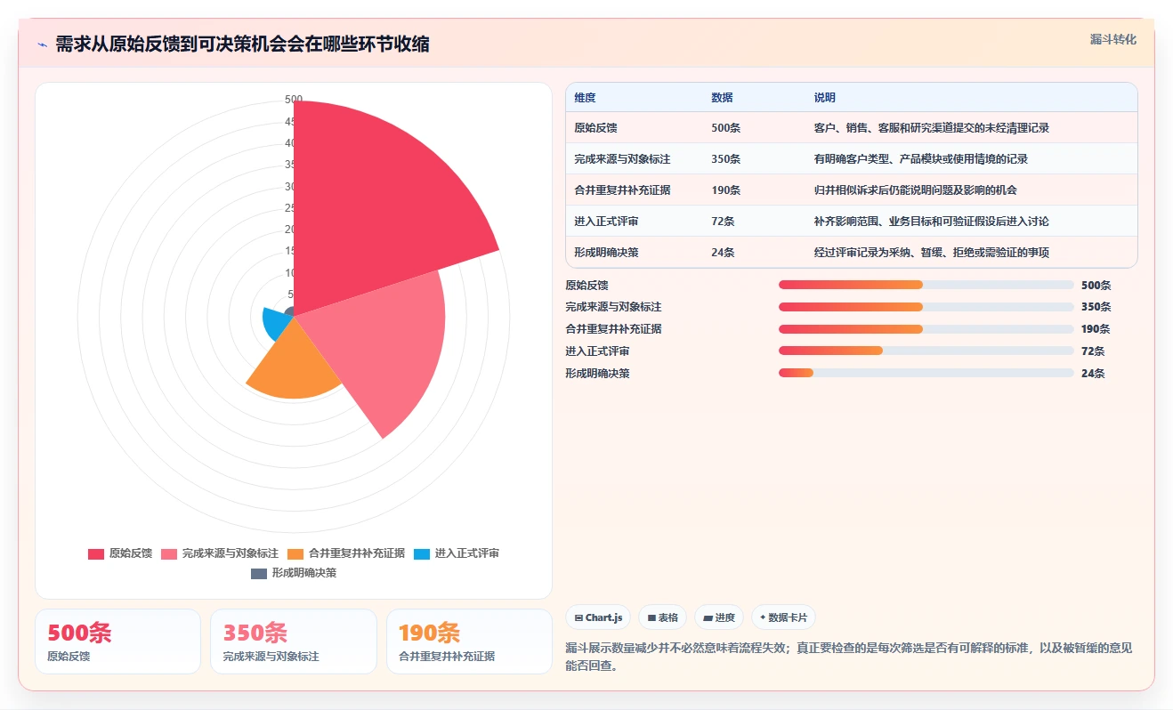The image size is (1173, 710).
Task: Open the 500条 原始反馈 data card
Action: [x=117, y=641]
